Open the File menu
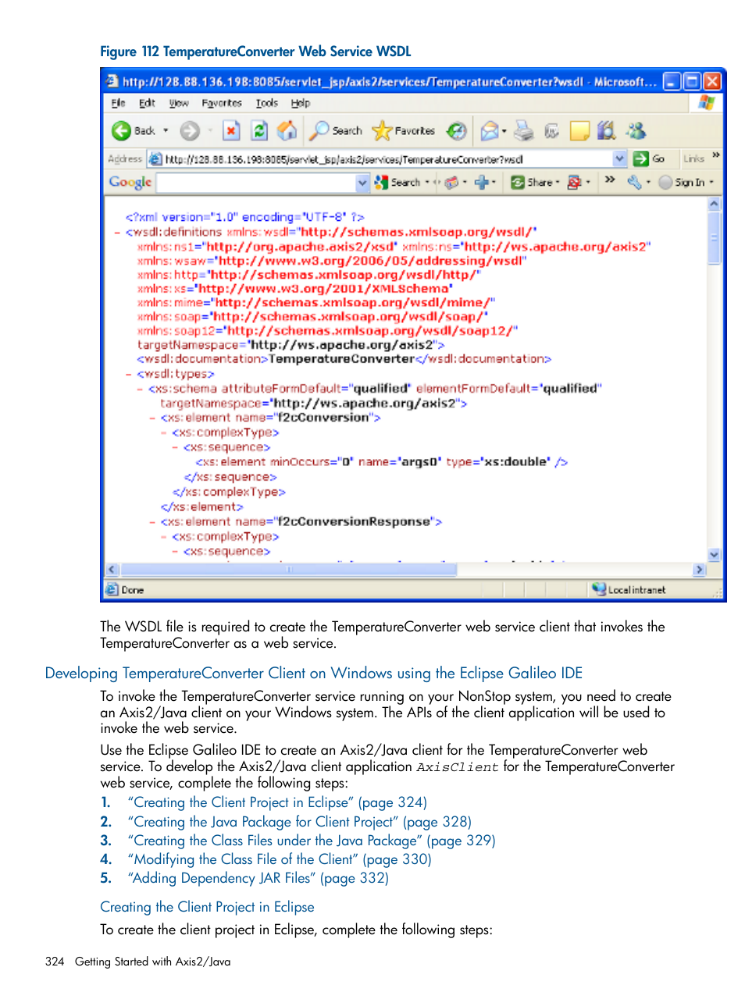Screen dimensions: 745x992 click(118, 103)
